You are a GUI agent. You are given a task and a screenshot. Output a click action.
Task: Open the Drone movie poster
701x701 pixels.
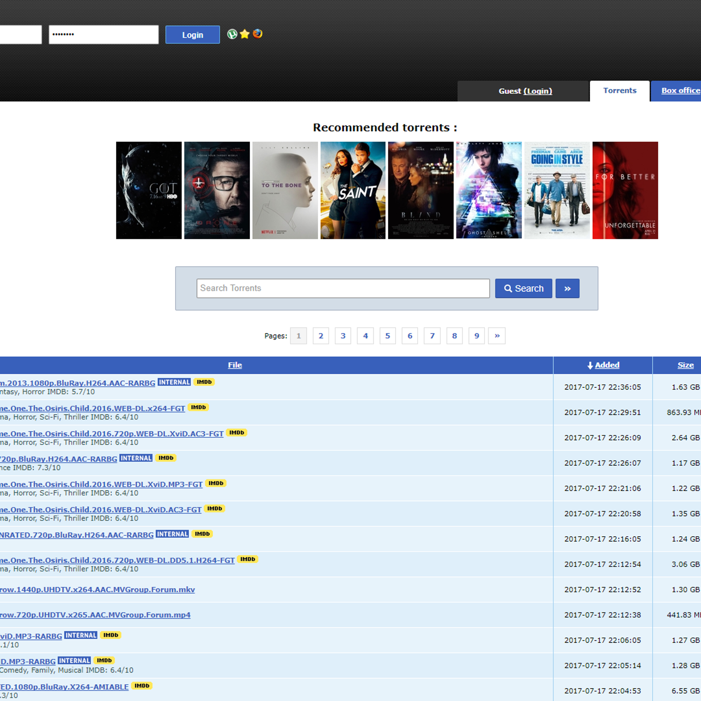[x=217, y=190]
